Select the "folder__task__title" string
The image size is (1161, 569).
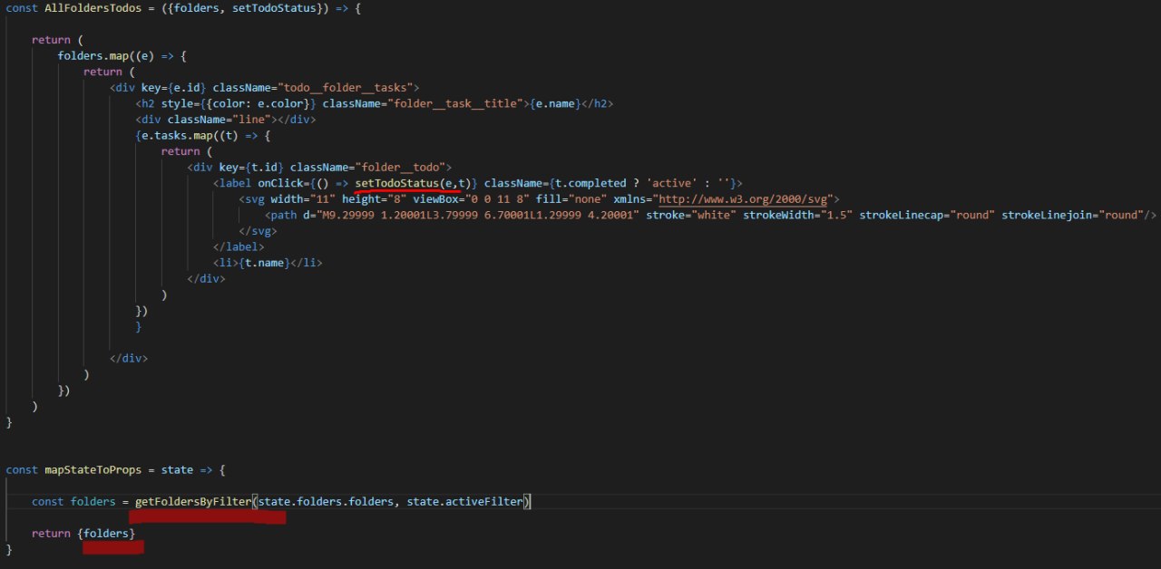click(x=458, y=104)
